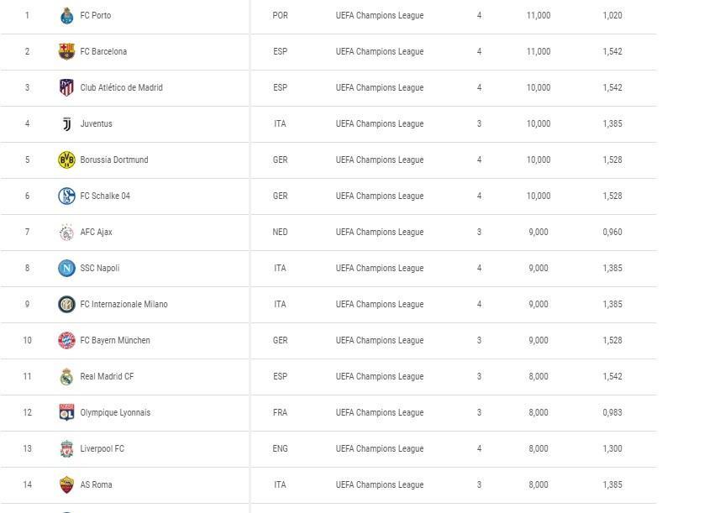Click the FC Bayern München crest
Viewport: 720px width, 513px height.
(66, 341)
